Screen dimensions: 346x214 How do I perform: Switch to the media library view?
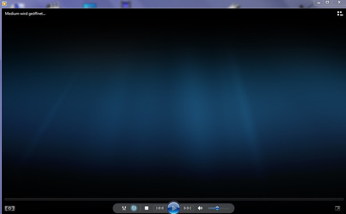340,13
